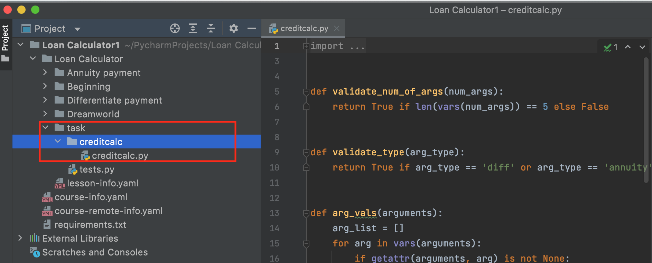This screenshot has height=263, width=652.
Task: Click the External Libraries library icon
Action: point(34,238)
